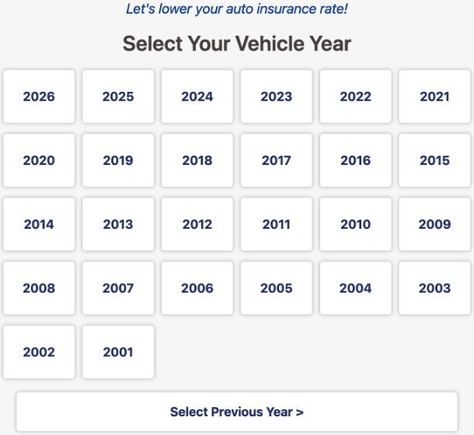Pick vehicle year 2003
The height and width of the screenshot is (435, 474).
pos(434,288)
